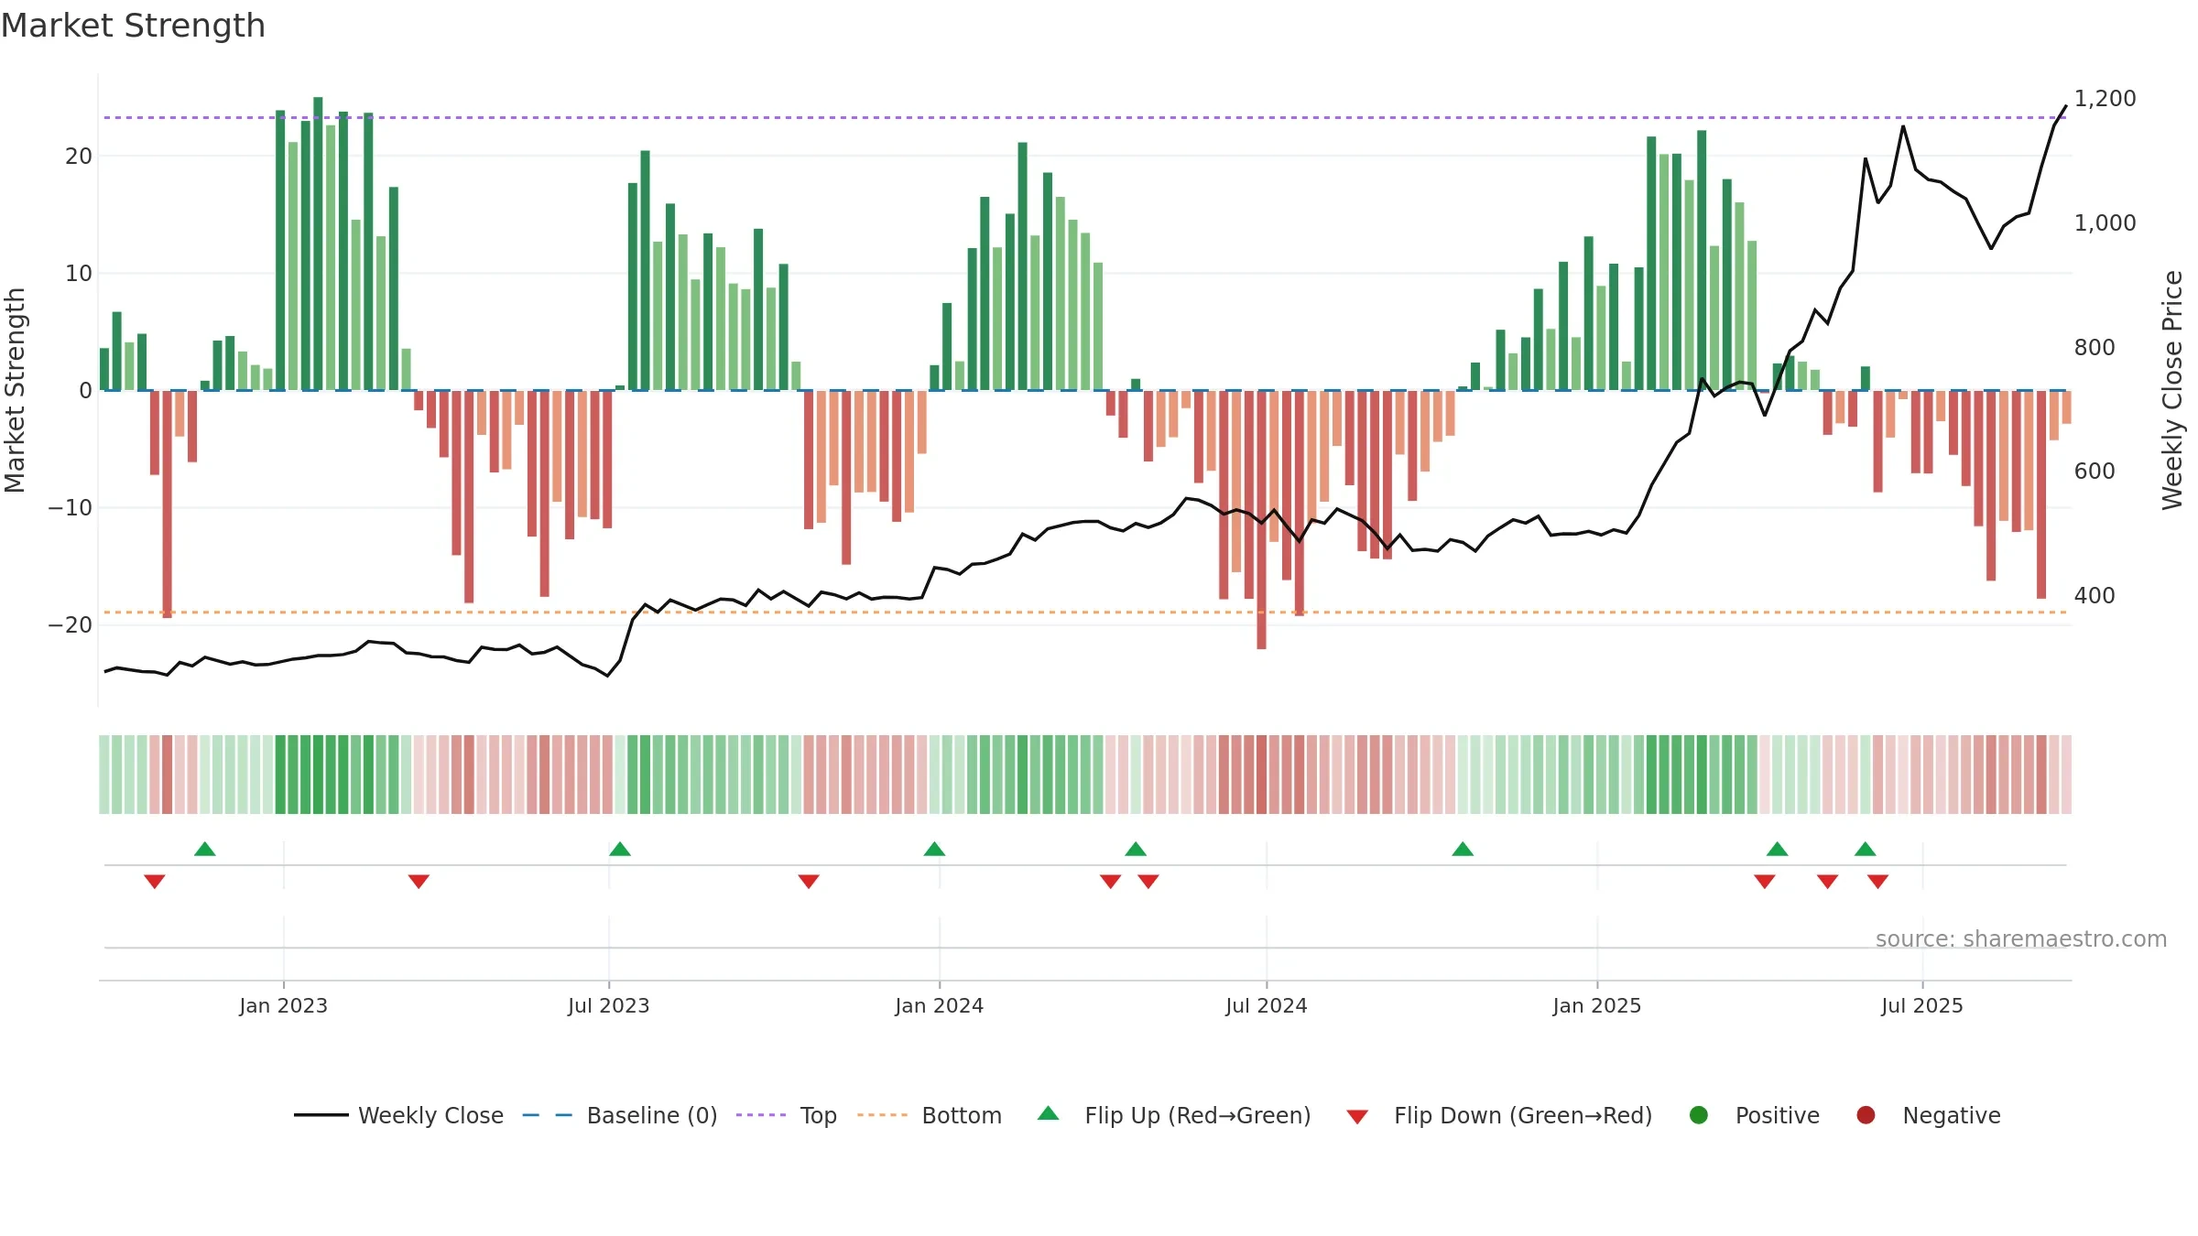Image resolution: width=2198 pixels, height=1236 pixels.
Task: Click the red triangle in the legend
Action: tap(1357, 1116)
